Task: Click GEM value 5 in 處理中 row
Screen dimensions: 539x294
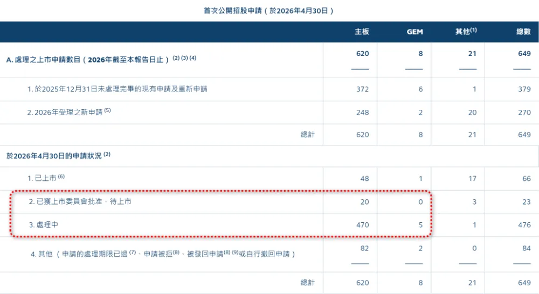Action: pyautogui.click(x=420, y=225)
